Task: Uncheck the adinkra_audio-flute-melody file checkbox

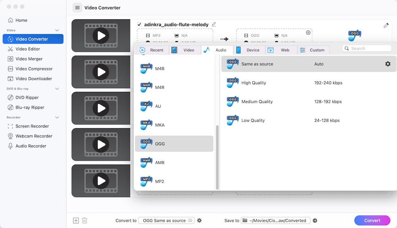Action: click(x=139, y=25)
